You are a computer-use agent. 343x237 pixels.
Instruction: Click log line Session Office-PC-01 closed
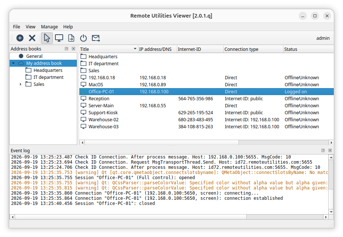pos(83,203)
